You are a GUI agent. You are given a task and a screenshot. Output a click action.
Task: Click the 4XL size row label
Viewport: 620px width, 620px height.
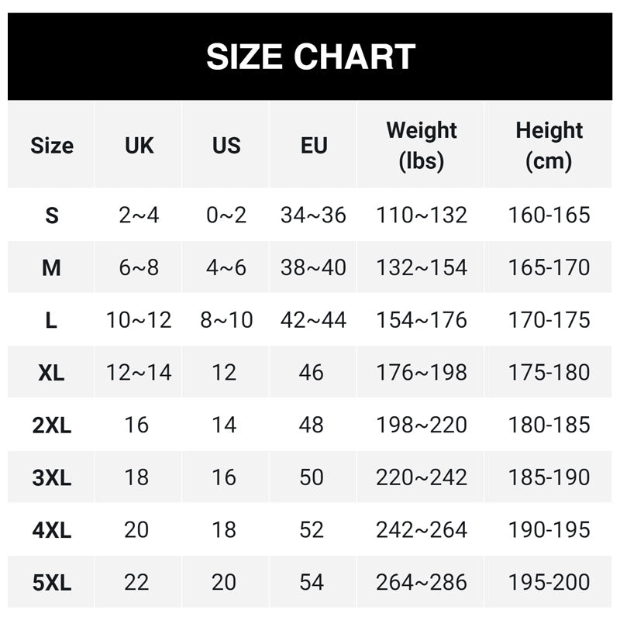tap(52, 530)
